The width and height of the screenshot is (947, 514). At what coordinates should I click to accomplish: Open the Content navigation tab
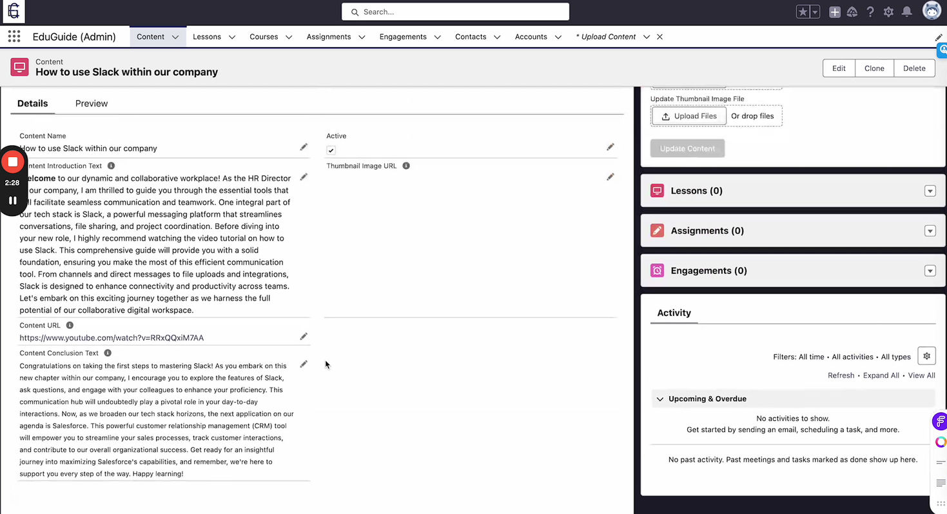point(150,37)
